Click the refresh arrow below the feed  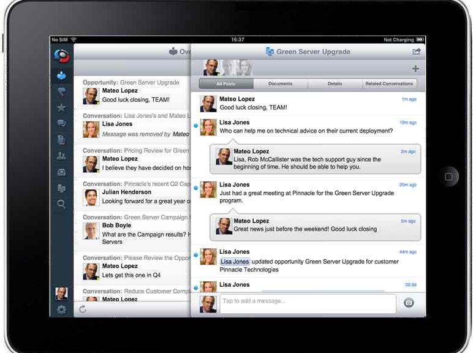coord(83,309)
